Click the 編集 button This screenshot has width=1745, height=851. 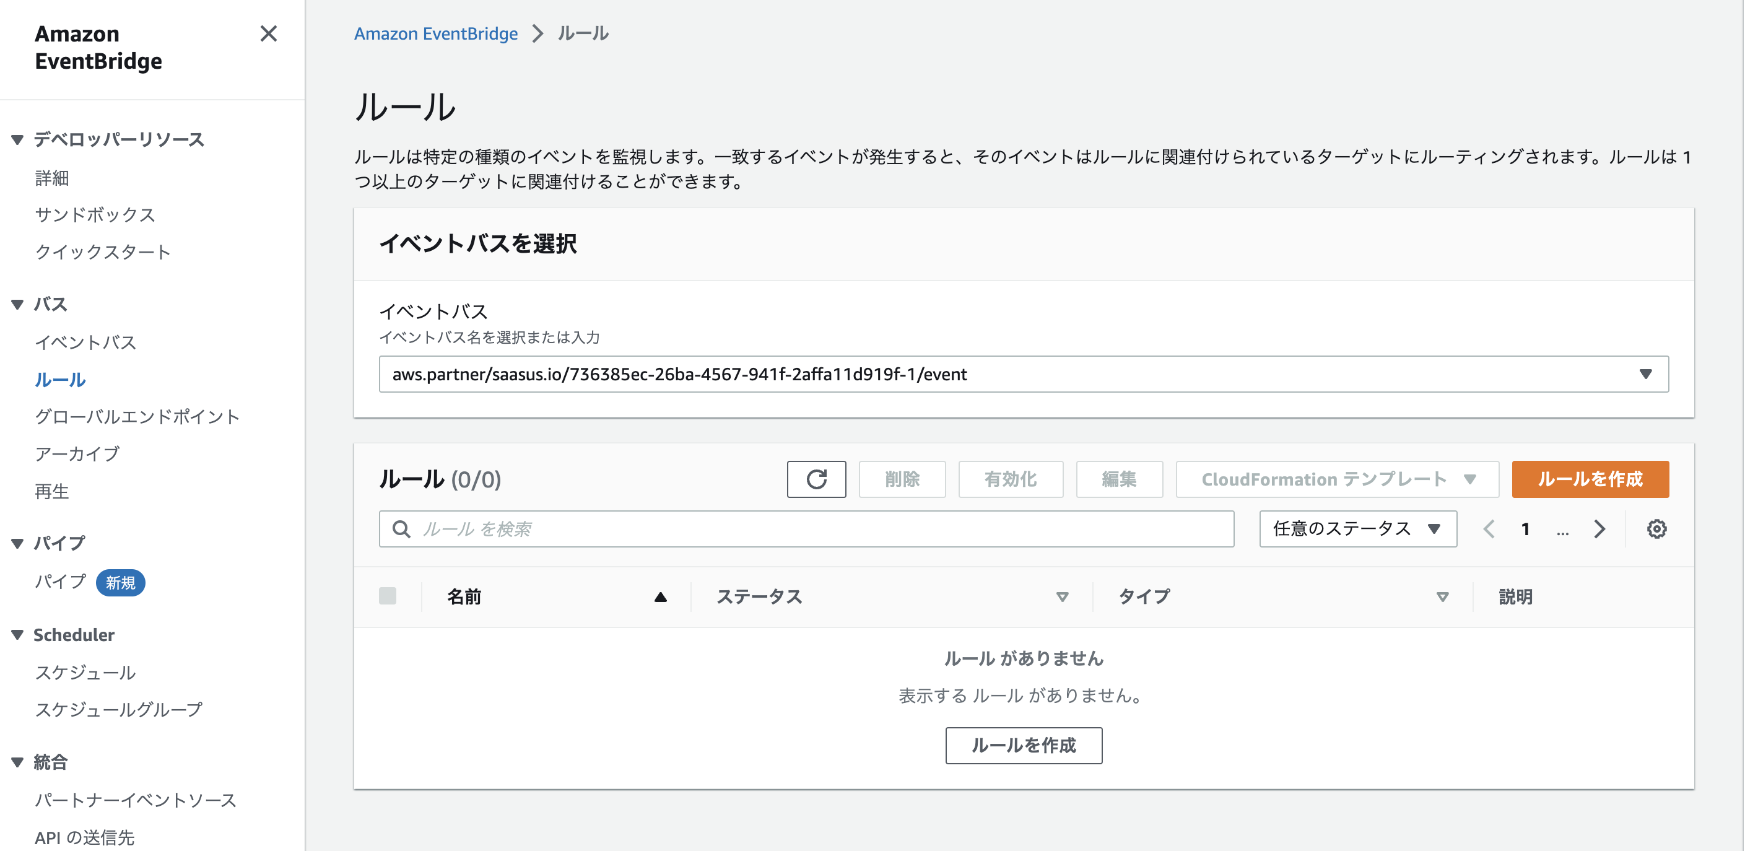click(1119, 479)
